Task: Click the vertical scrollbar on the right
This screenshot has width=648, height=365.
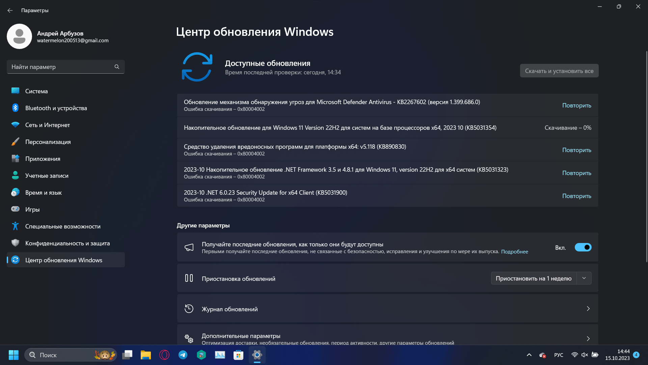Action: pyautogui.click(x=646, y=156)
